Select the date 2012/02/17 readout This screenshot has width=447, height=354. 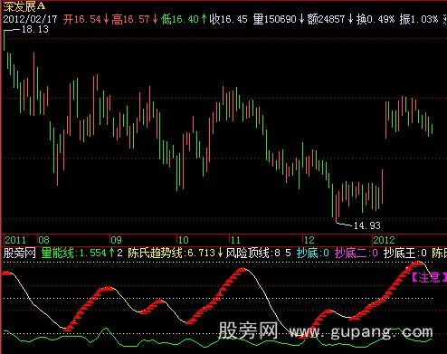point(30,19)
